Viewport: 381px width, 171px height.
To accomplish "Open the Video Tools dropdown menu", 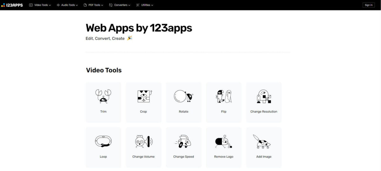I will tap(40, 5).
